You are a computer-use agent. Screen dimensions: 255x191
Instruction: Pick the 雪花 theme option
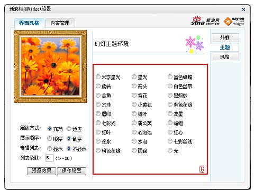point(134,96)
